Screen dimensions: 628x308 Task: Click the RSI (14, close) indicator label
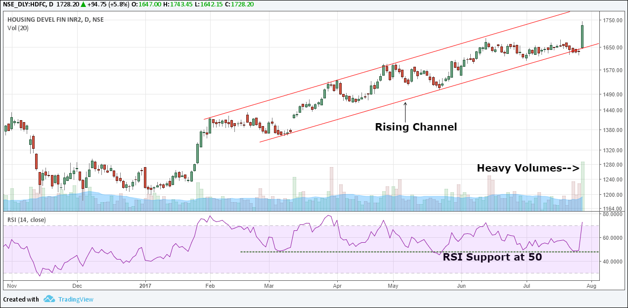[x=27, y=220]
